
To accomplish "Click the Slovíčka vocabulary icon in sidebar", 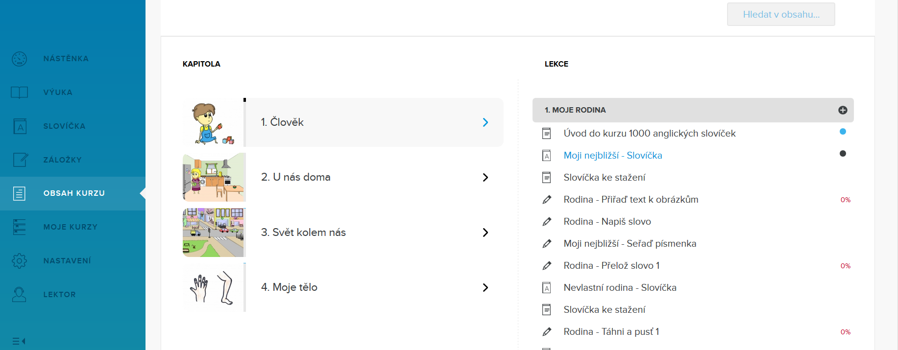I will (x=20, y=126).
